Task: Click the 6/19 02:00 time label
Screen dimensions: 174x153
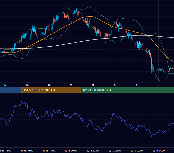Action: point(137,150)
